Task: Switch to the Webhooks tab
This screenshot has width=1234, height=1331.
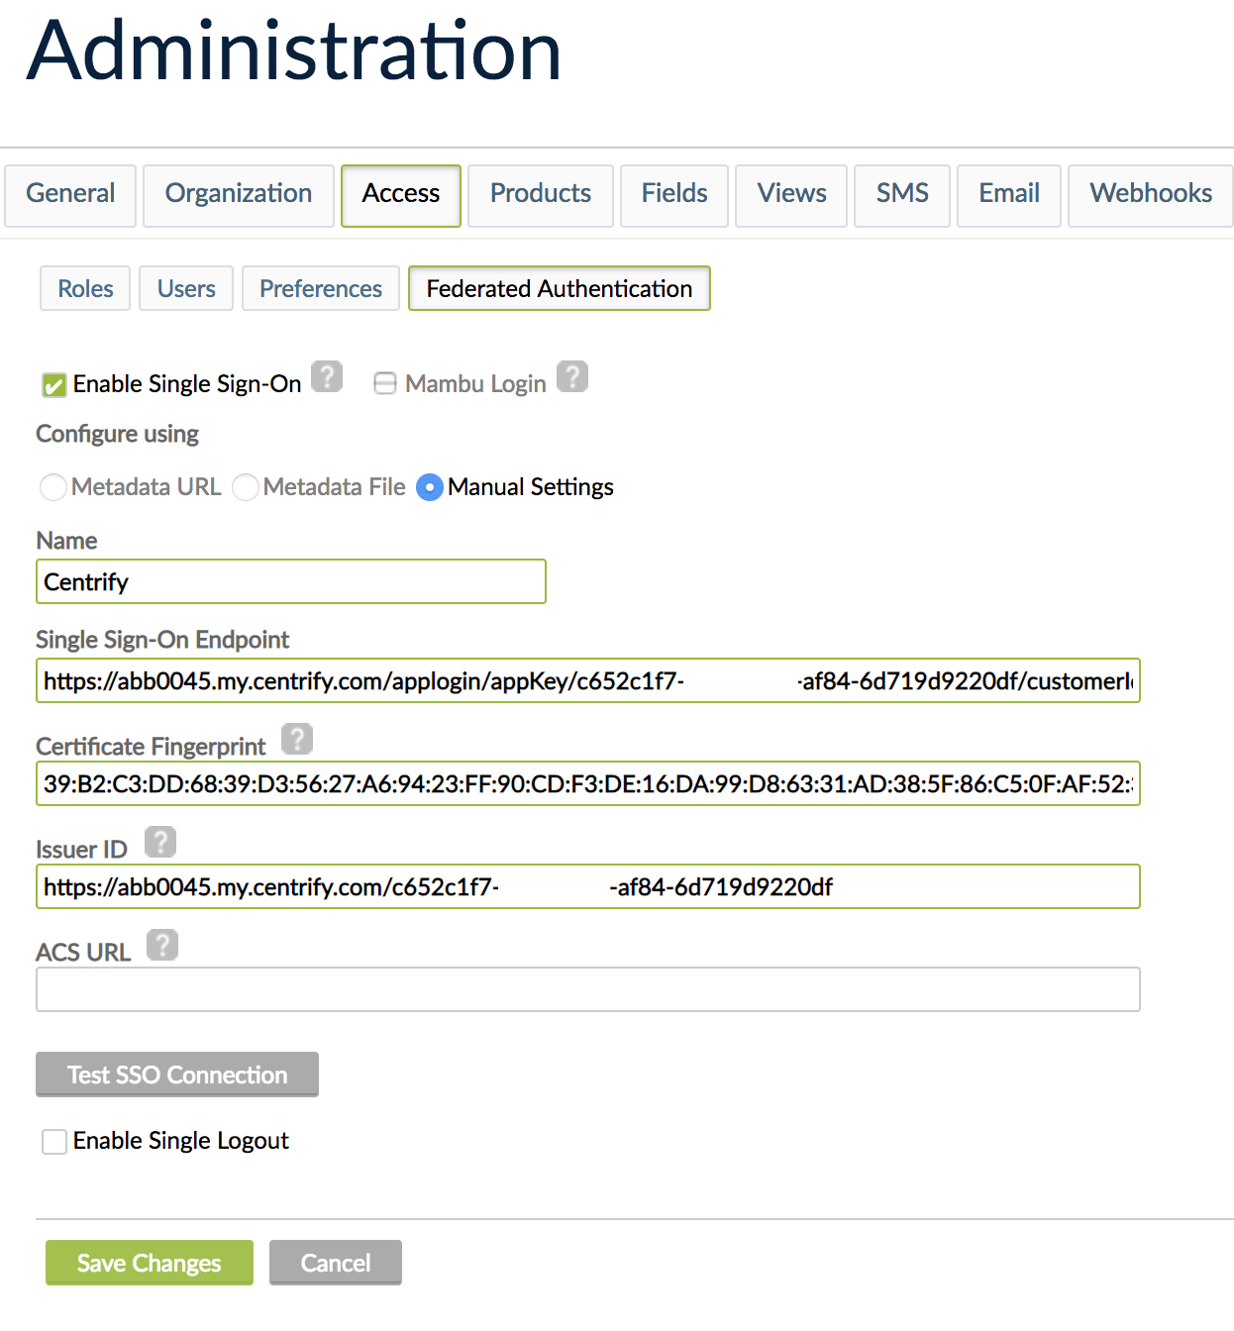Action: coord(1150,194)
